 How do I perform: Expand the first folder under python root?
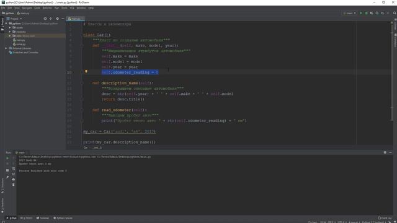10,27
